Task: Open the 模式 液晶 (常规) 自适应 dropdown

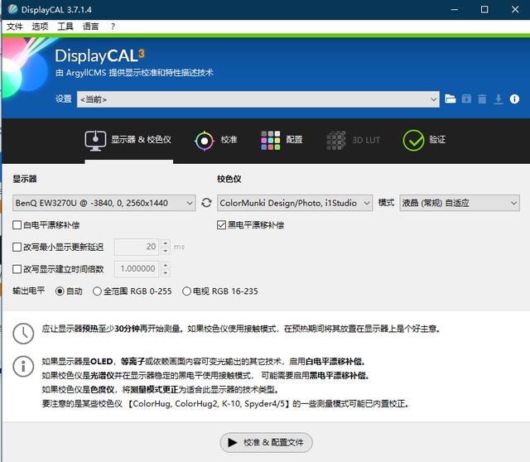Action: [460, 203]
